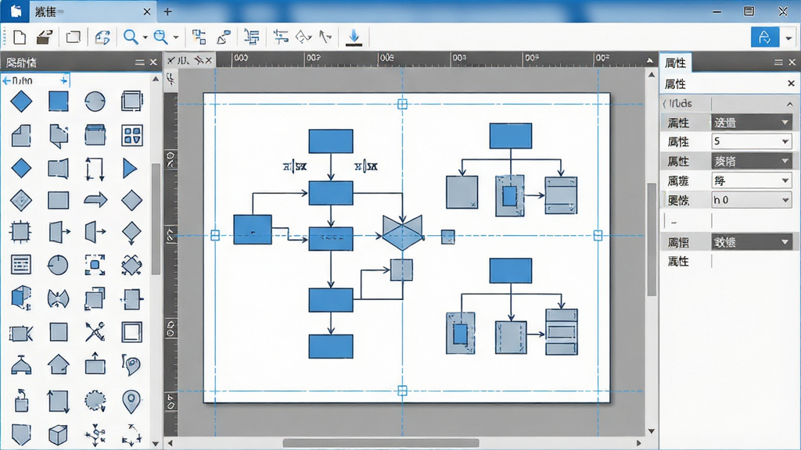Click the empty value field in last property row
801x450 pixels.
pos(752,261)
